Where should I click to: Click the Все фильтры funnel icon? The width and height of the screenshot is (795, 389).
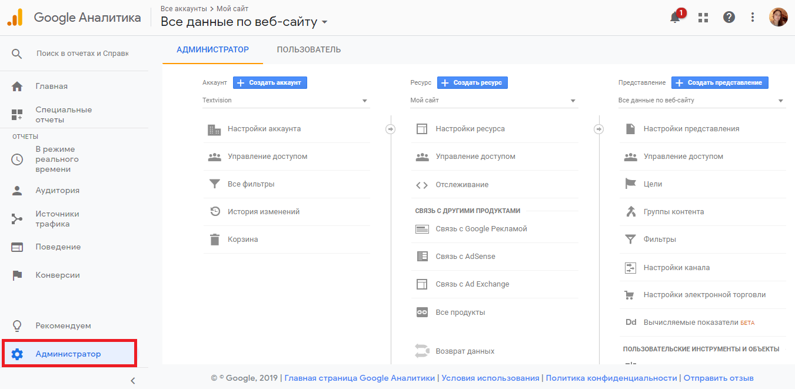click(215, 184)
